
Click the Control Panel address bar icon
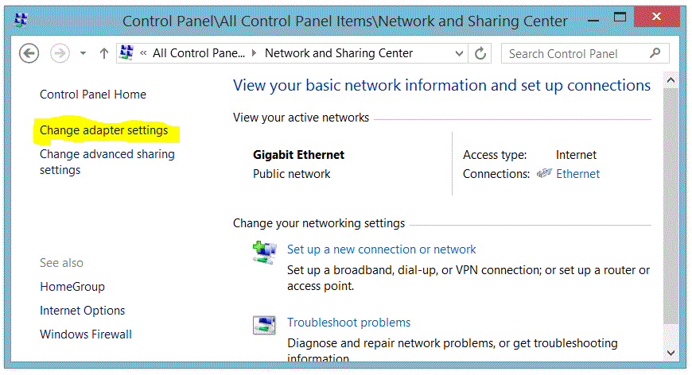click(x=126, y=53)
